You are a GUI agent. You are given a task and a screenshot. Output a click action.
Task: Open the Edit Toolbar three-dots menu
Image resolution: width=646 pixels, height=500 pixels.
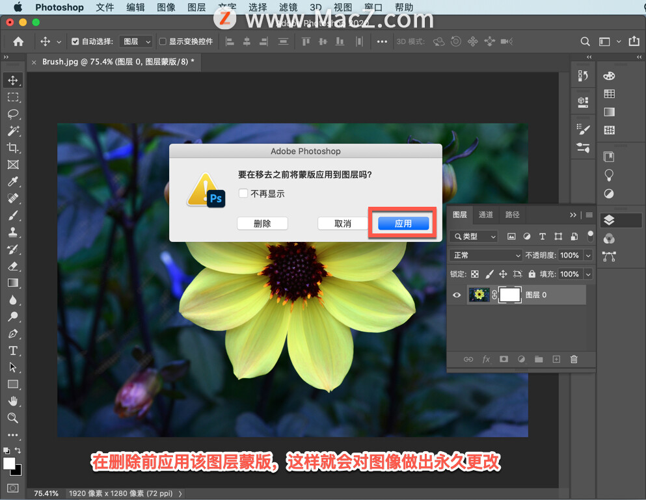13,435
